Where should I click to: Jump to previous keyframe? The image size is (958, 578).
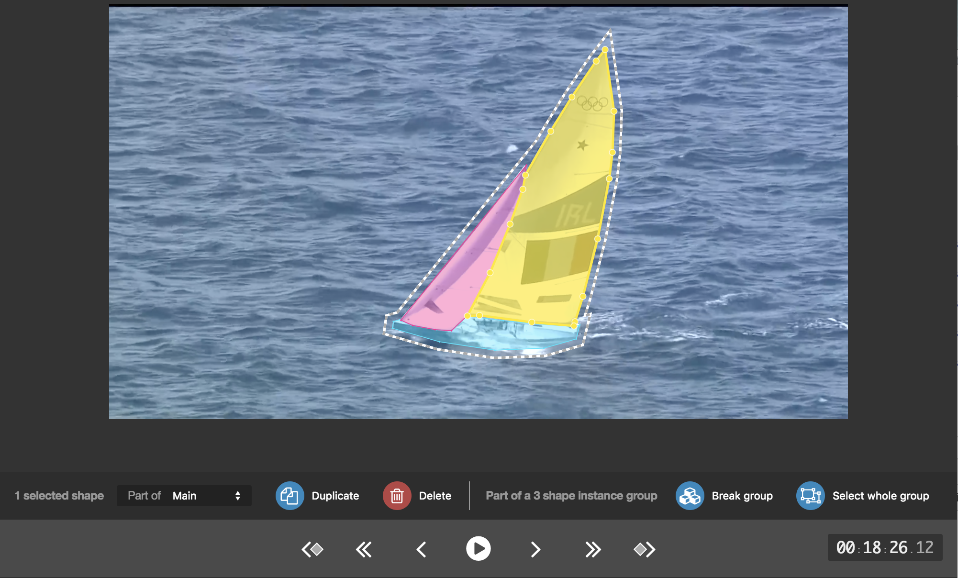tap(312, 549)
